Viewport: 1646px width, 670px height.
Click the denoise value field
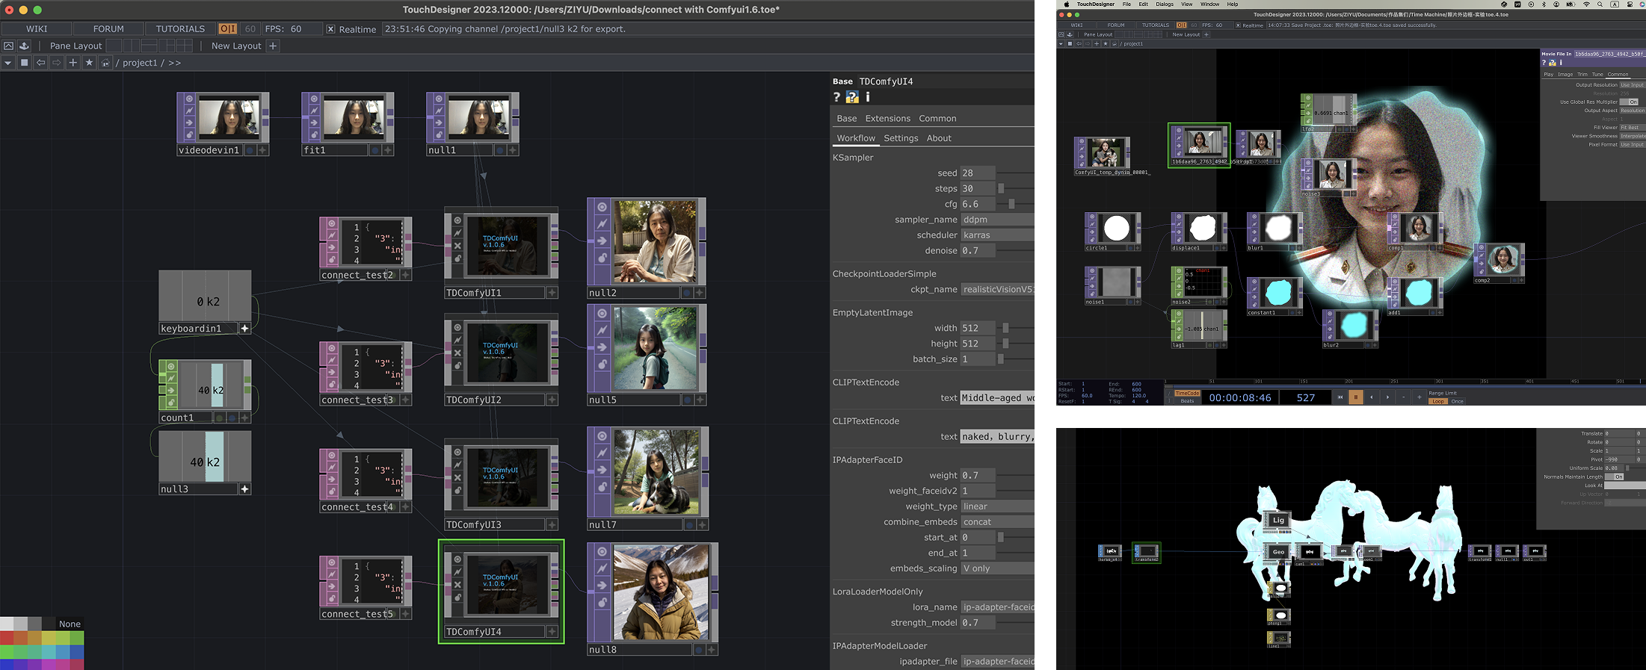pyautogui.click(x=978, y=251)
